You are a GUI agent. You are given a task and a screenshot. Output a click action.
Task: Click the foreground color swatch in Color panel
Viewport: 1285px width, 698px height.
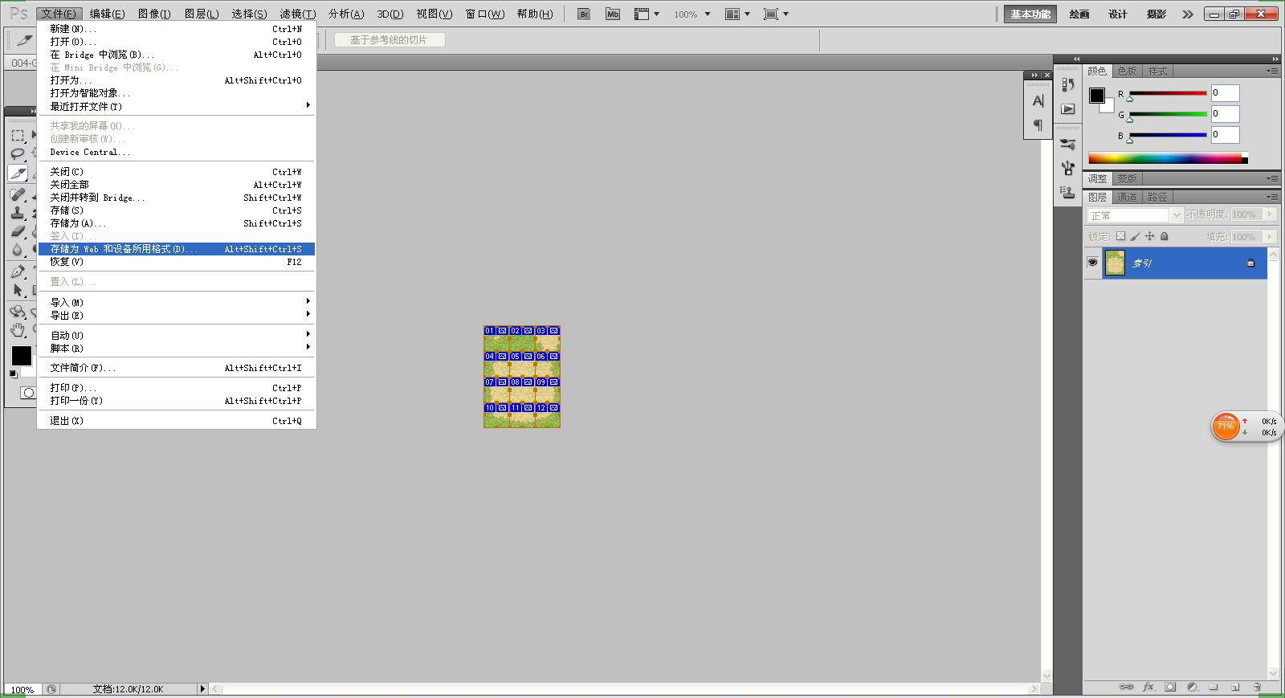(1096, 96)
